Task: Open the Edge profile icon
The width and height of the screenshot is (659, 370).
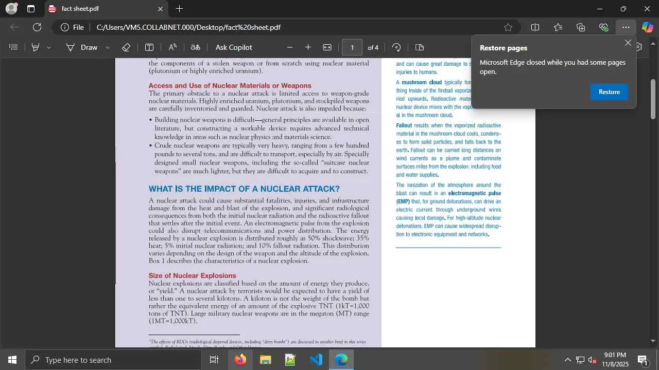Action: (x=11, y=9)
